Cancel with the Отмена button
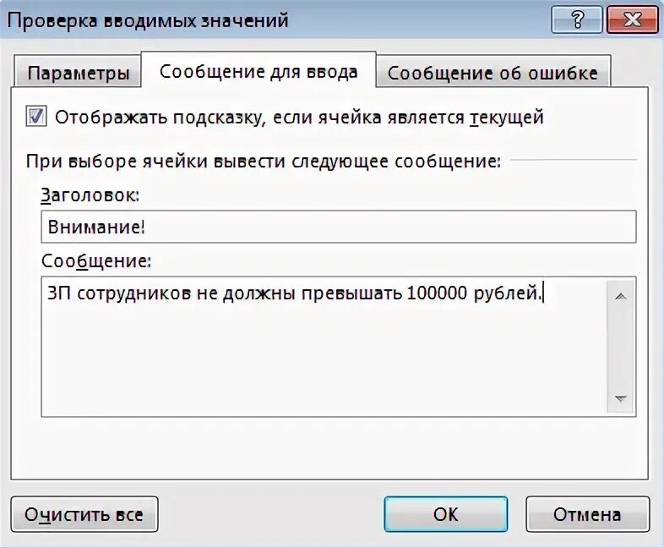This screenshot has width=664, height=548. click(x=587, y=514)
